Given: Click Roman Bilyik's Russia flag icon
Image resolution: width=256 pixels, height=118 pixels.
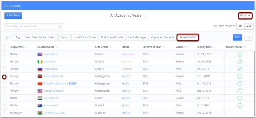Looking at the screenshot, I should coord(40,69).
